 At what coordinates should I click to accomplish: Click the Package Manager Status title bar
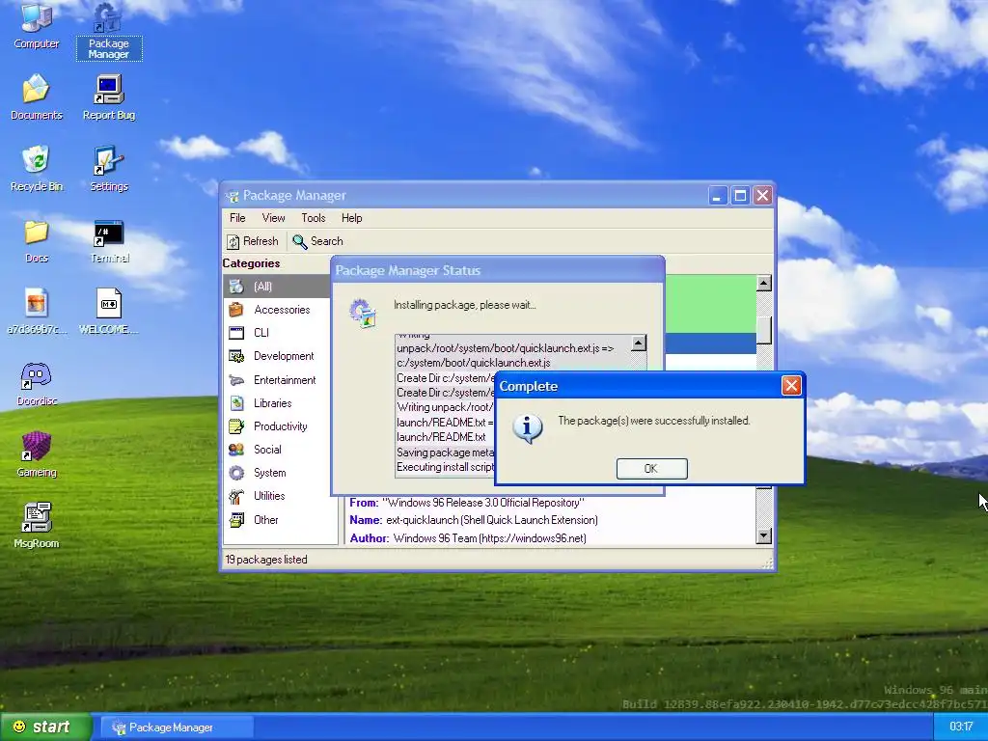coord(498,270)
